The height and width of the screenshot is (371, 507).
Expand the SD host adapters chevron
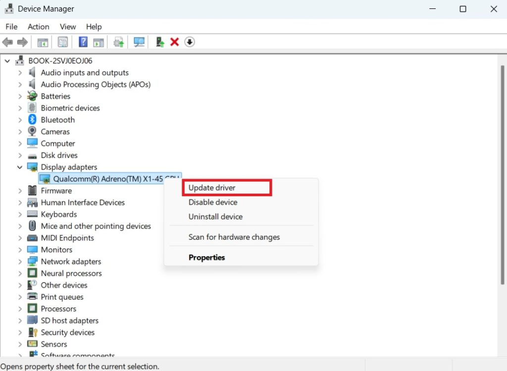(x=20, y=320)
